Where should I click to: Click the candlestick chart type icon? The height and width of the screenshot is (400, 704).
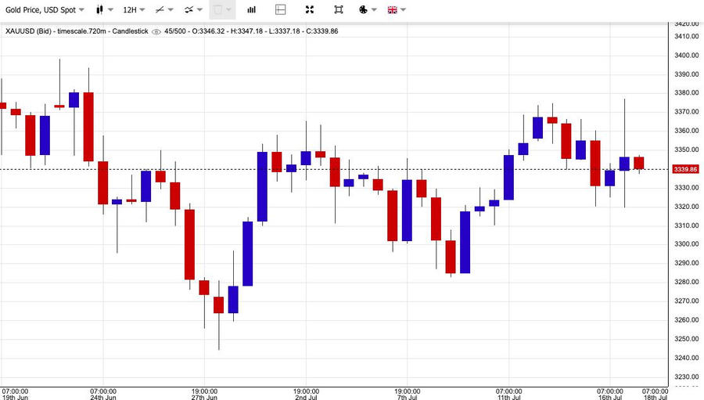(x=99, y=9)
